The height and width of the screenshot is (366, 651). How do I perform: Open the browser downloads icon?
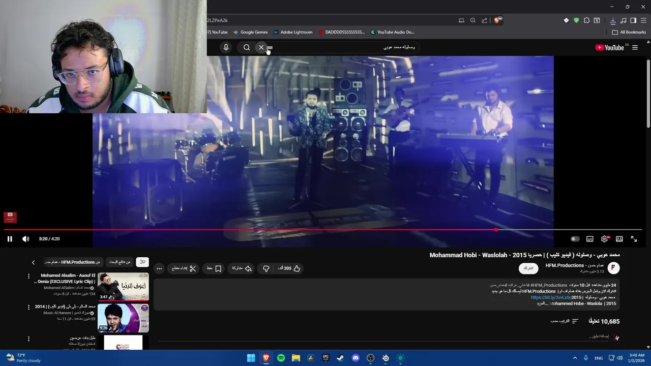613,20
